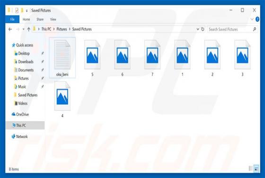Viewport: 265px width, 178px height.
Task: Click the properties quick access toolbar icon
Action: (x=17, y=10)
